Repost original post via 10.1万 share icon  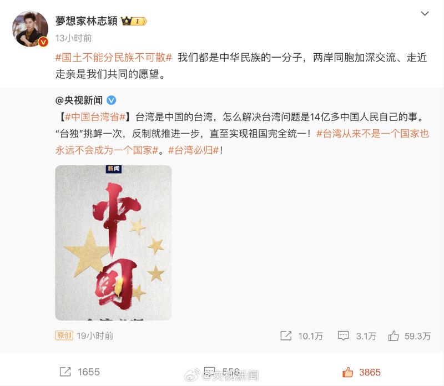[286, 336]
